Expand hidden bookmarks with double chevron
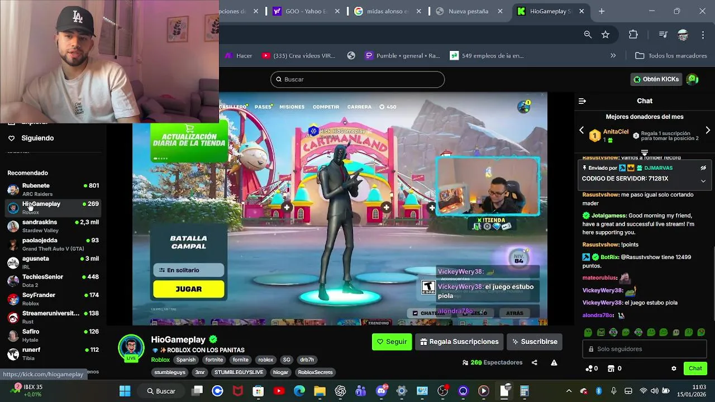This screenshot has height=402, width=715. tap(613, 56)
